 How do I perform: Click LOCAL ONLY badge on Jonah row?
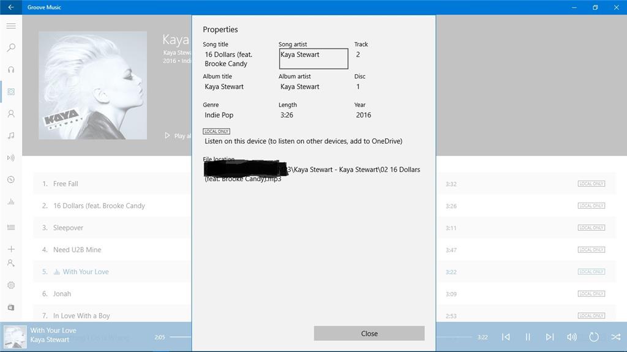[x=591, y=294]
